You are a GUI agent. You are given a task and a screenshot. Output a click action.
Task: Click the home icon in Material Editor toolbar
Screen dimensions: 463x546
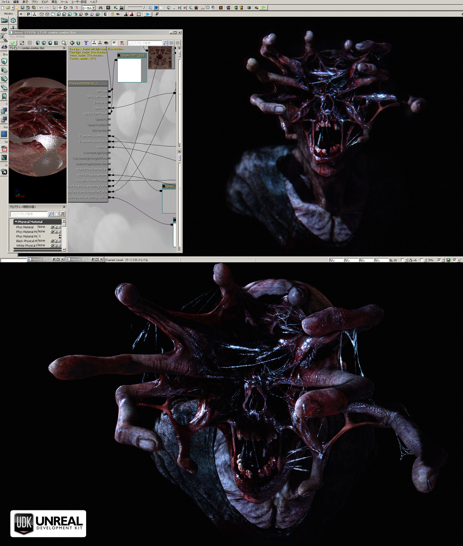78,43
